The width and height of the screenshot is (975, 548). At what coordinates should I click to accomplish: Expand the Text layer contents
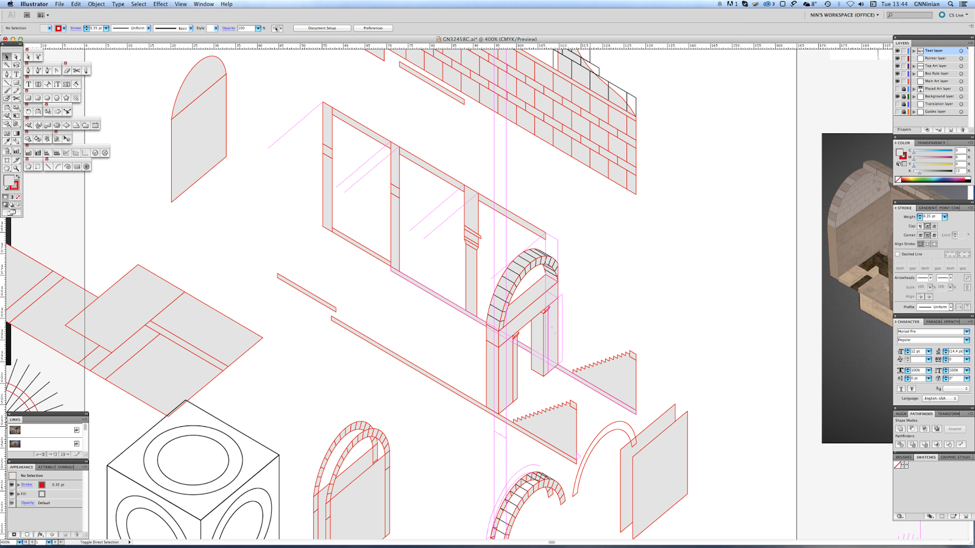[913, 51]
